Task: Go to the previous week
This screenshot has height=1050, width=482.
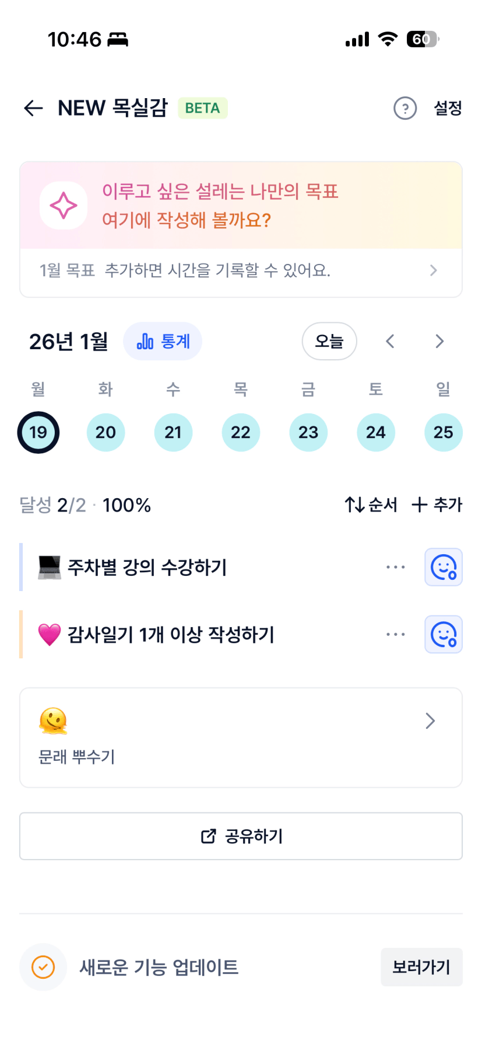Action: [390, 341]
